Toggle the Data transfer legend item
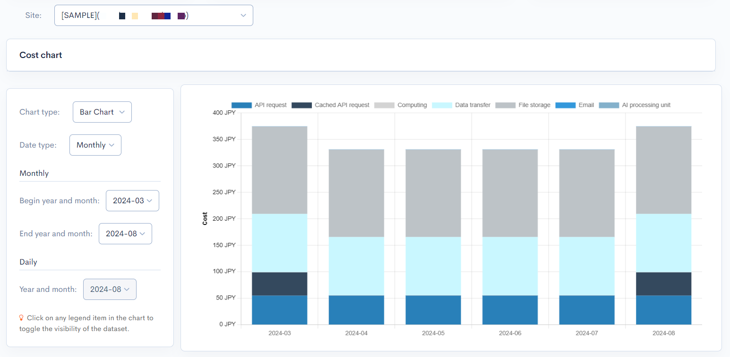The image size is (730, 357). click(461, 105)
